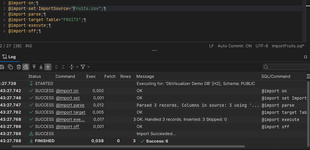310x150 pixels.
Task: Maximize the Log panel
Action: pos(306,57)
